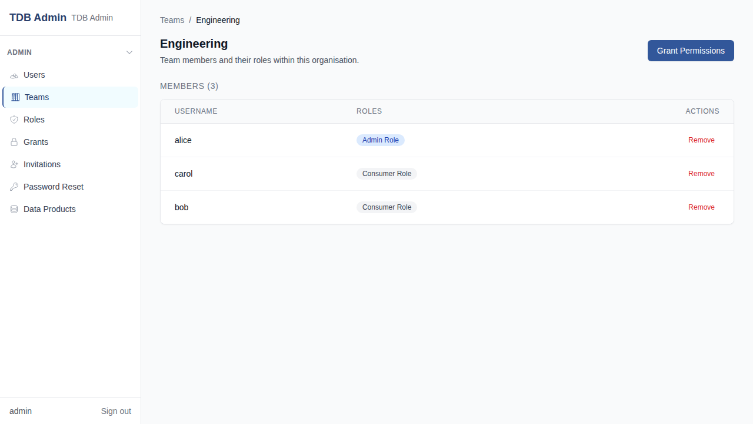Open Password Reset page
The width and height of the screenshot is (753, 424).
tap(71, 187)
